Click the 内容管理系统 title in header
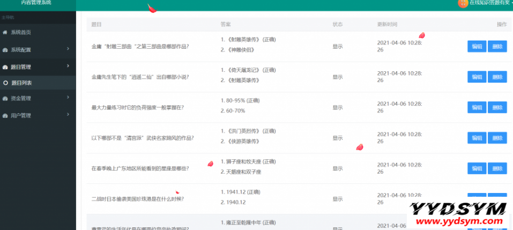The width and height of the screenshot is (513, 230). [36, 3]
